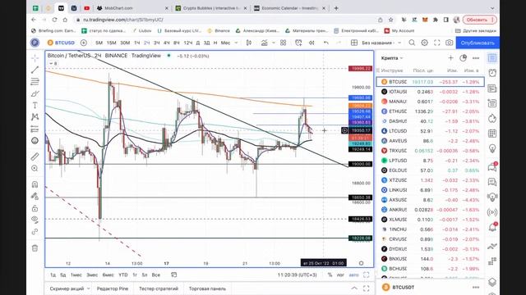Open the candlestick chart type menu
Viewport: 526px width, 295px height.
click(249, 43)
